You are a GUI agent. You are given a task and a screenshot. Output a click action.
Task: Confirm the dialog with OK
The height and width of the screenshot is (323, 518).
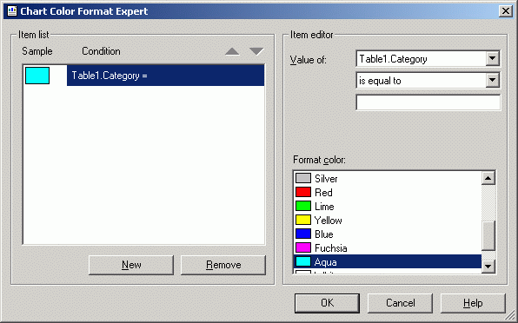pos(327,303)
